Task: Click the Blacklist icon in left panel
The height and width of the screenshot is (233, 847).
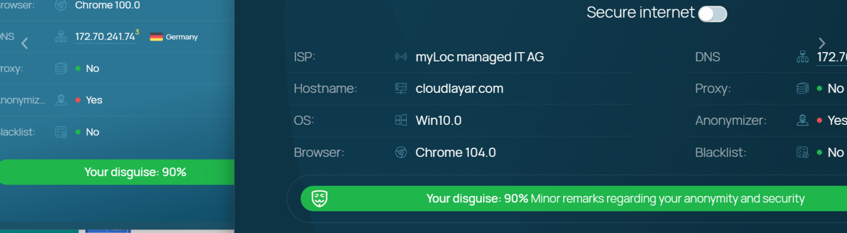Action: [x=61, y=132]
